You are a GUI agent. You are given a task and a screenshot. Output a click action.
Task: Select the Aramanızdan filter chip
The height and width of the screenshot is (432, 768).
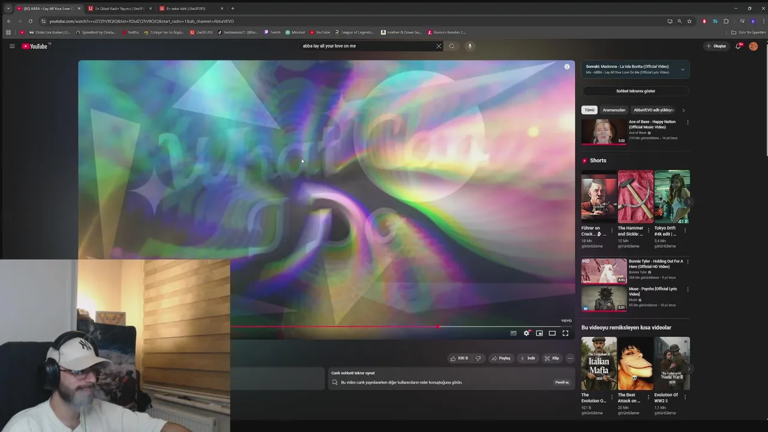[x=614, y=110]
